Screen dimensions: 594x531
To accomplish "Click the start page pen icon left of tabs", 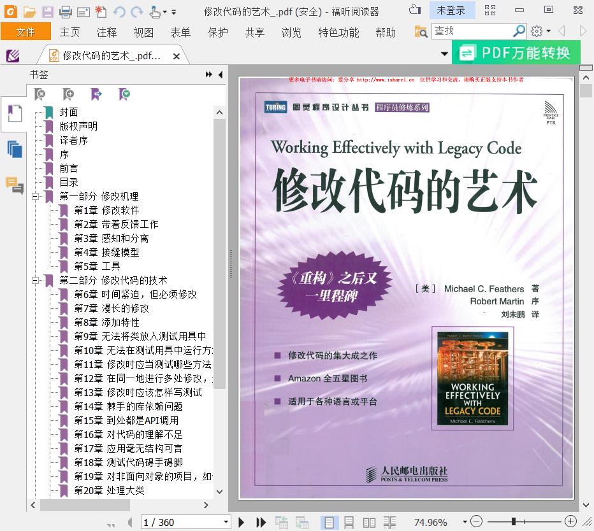I will 13,55.
